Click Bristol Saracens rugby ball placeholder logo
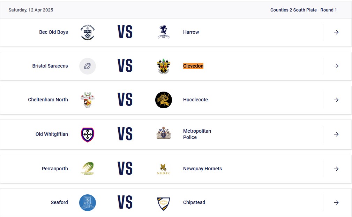 [88, 66]
